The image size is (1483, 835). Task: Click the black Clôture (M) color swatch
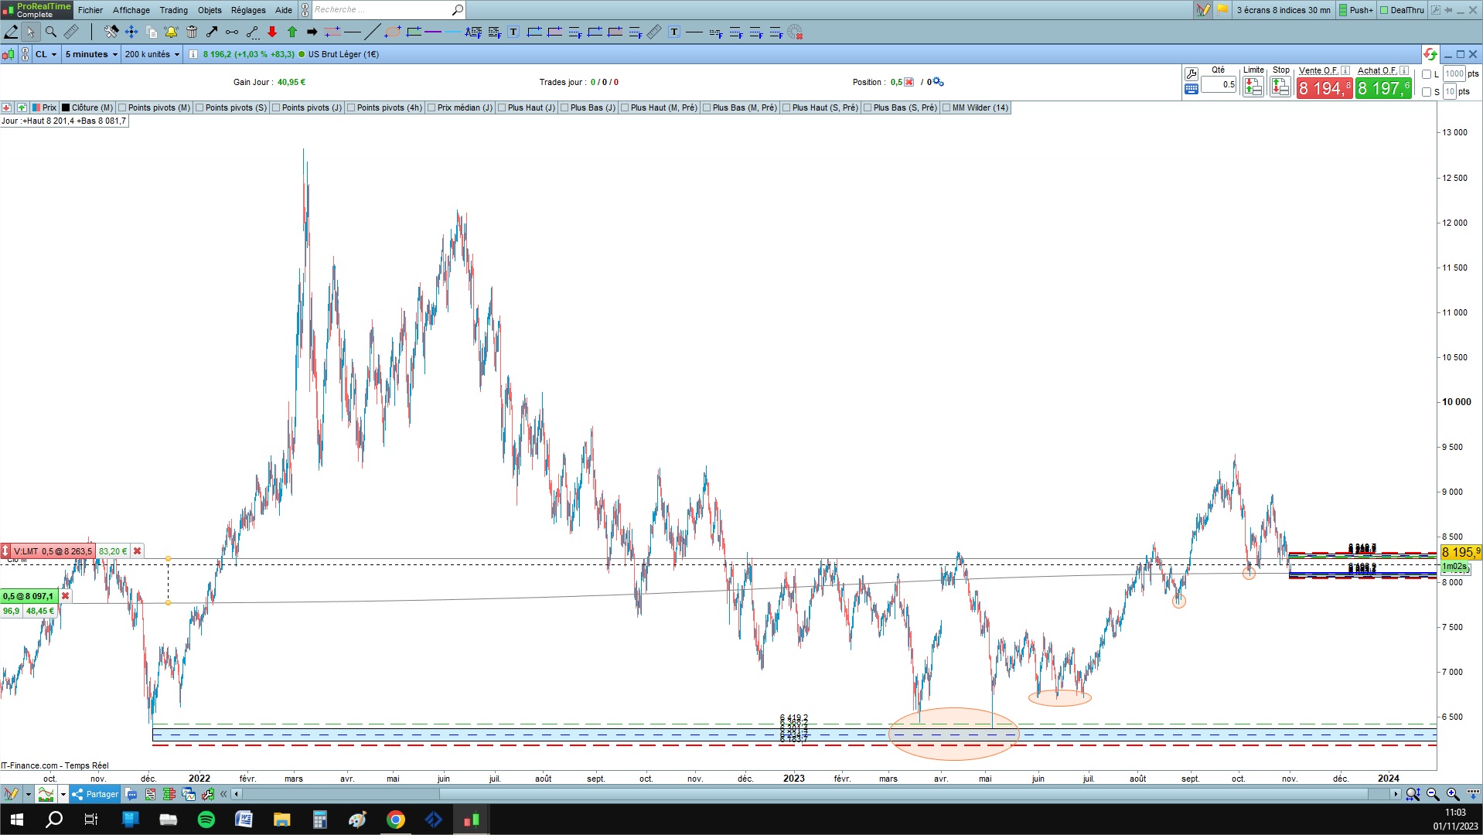tap(66, 107)
